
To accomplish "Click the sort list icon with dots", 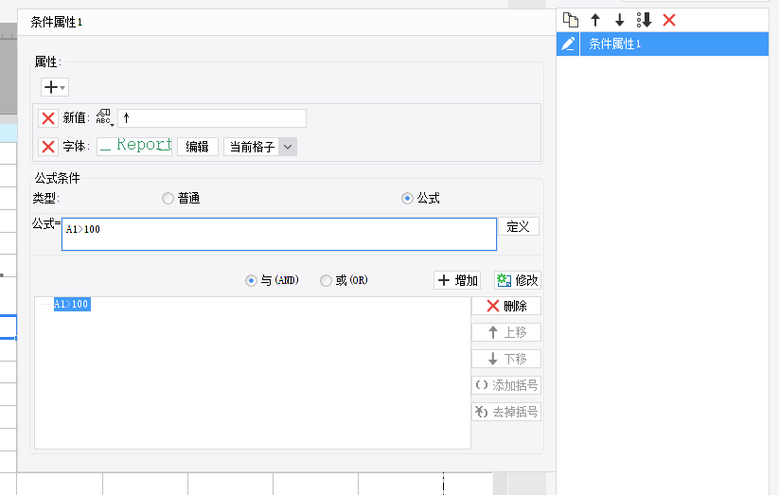I will tap(645, 20).
